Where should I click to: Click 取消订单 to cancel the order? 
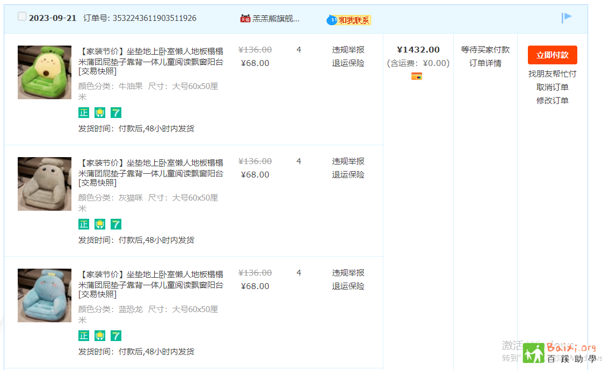(x=552, y=87)
